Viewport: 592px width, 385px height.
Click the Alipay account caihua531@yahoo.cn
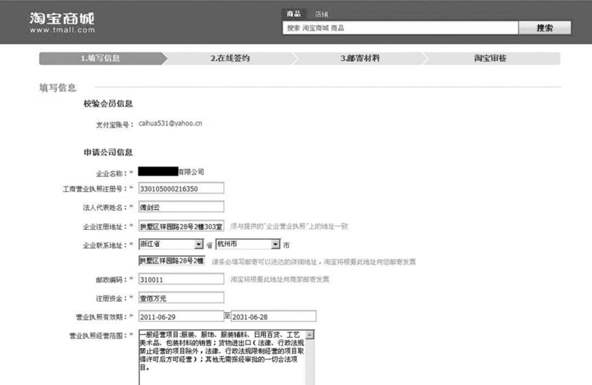(x=170, y=124)
